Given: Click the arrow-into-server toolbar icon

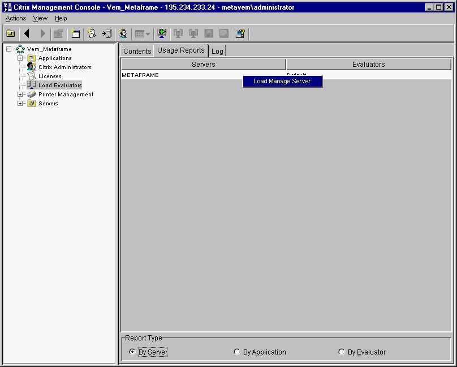Looking at the screenshot, I should pos(107,33).
